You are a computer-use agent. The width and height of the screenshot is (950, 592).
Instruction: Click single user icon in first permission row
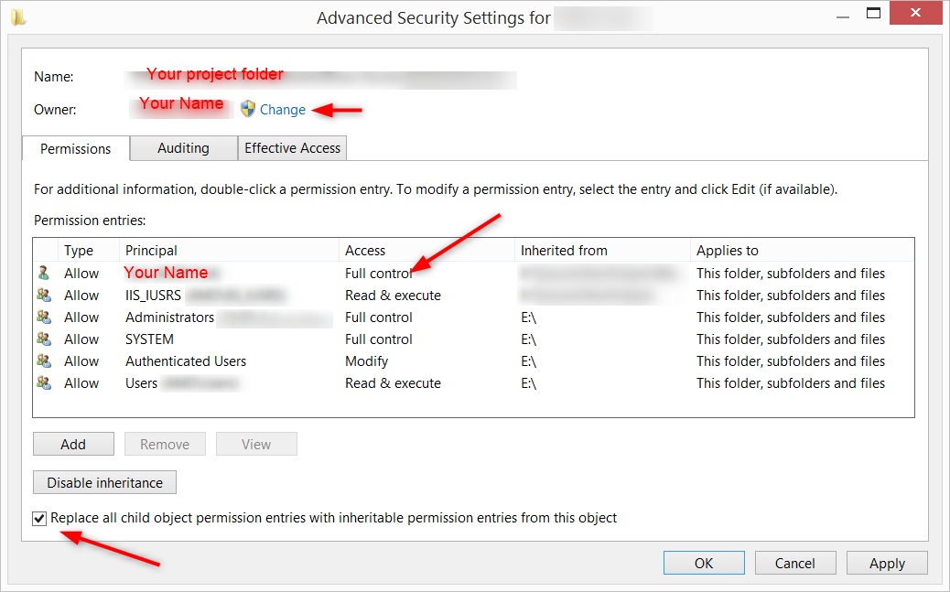[43, 273]
